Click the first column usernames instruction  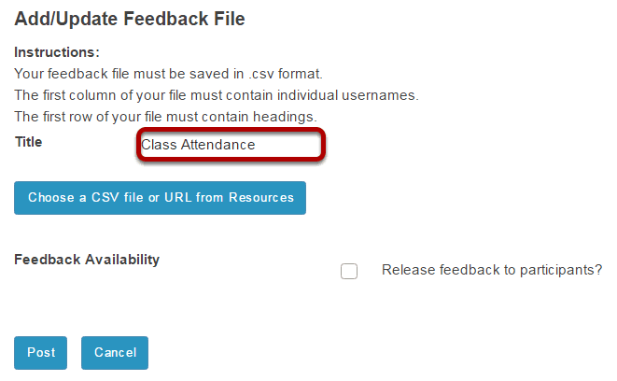[x=217, y=95]
